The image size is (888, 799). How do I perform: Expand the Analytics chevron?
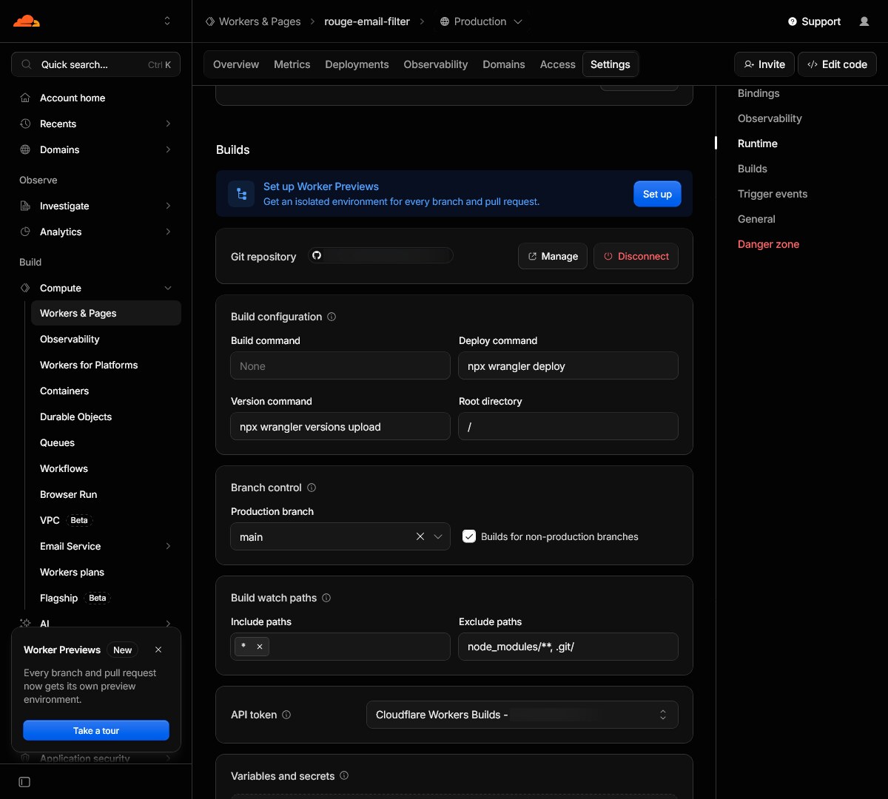point(168,232)
